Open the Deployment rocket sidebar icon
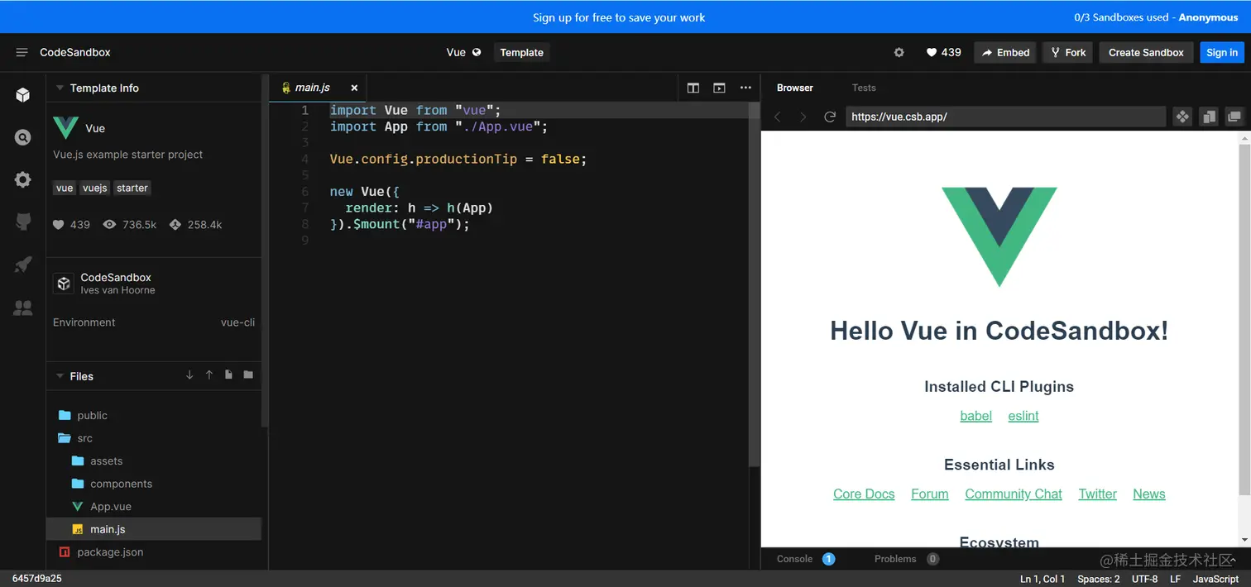Viewport: 1251px width, 587px height. (23, 265)
